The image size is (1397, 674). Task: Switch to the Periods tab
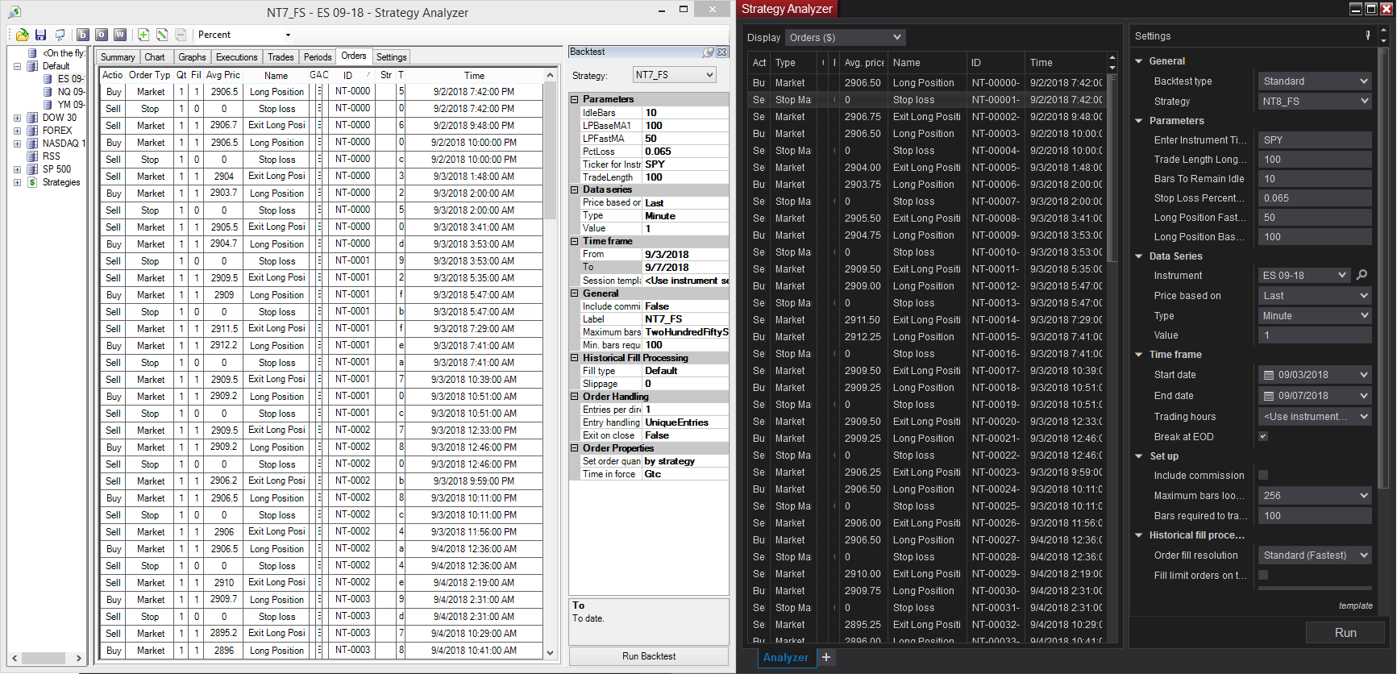click(318, 57)
